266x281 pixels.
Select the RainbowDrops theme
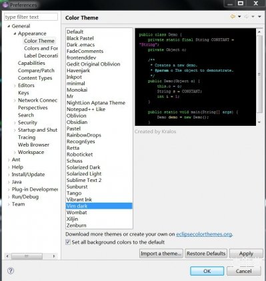click(84, 135)
